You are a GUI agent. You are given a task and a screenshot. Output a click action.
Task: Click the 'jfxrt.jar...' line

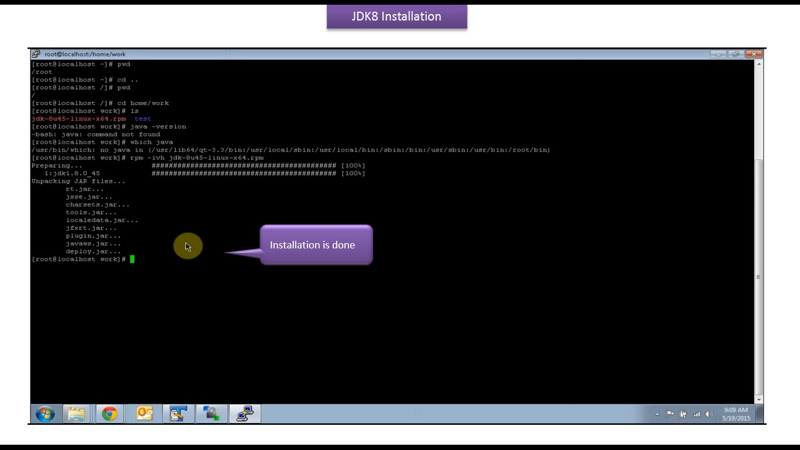click(91, 228)
